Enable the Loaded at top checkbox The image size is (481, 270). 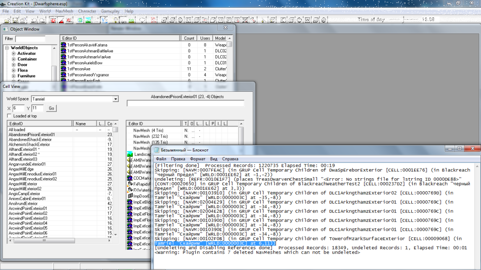[9, 116]
